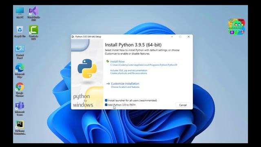
Task: Click the 'Install Python 3.9.5 (64-bit)' heading
Action: click(x=133, y=45)
